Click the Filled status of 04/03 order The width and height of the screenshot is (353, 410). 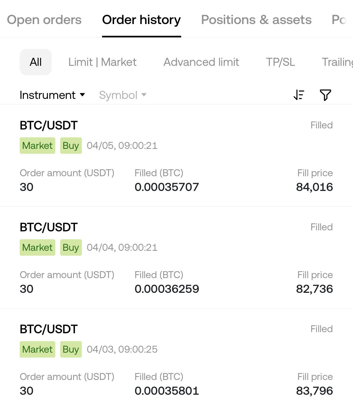tap(322, 329)
